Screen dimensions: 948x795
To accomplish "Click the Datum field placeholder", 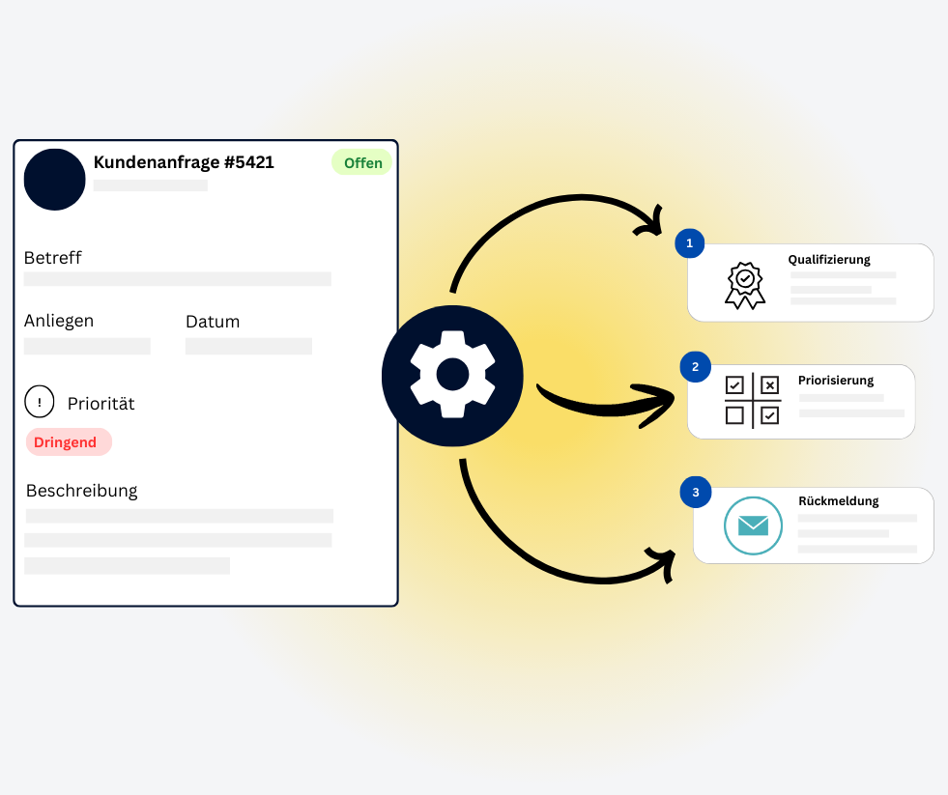I will 248,346.
